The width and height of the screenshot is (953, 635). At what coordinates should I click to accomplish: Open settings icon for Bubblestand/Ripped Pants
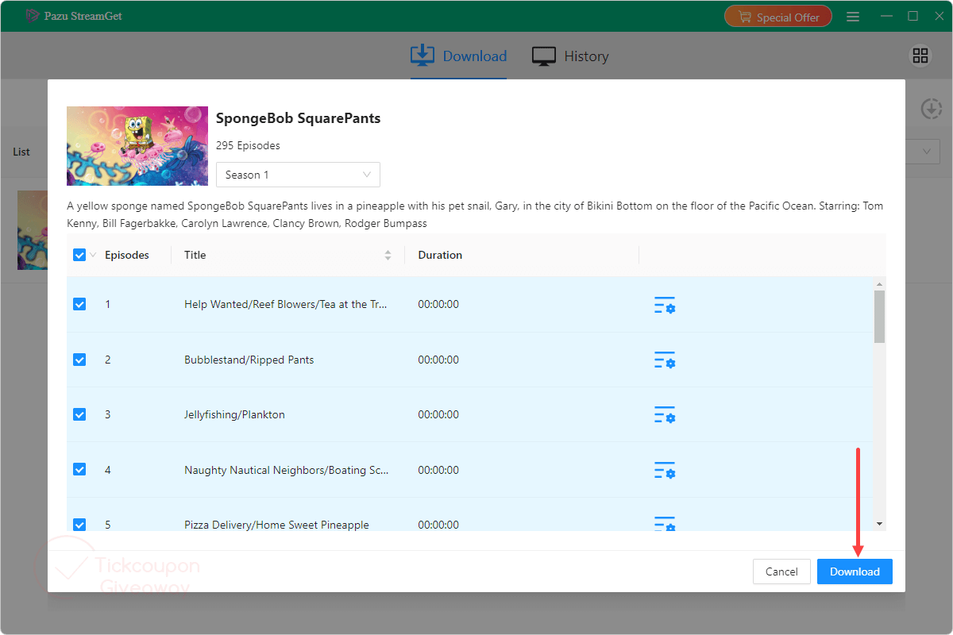click(665, 360)
